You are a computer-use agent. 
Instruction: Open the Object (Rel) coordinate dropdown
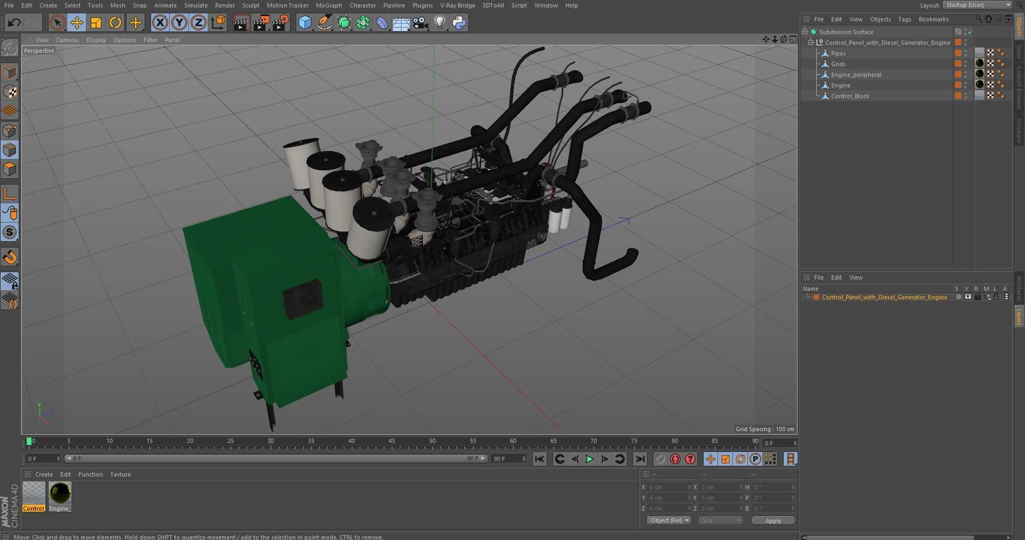click(x=669, y=520)
